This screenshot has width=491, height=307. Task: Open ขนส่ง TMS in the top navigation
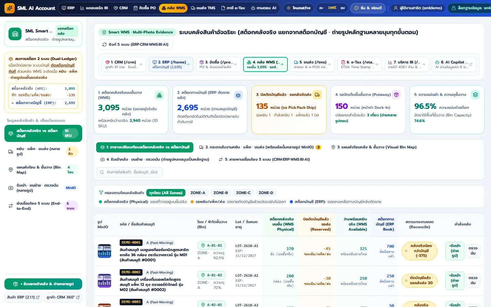pos(203,8)
